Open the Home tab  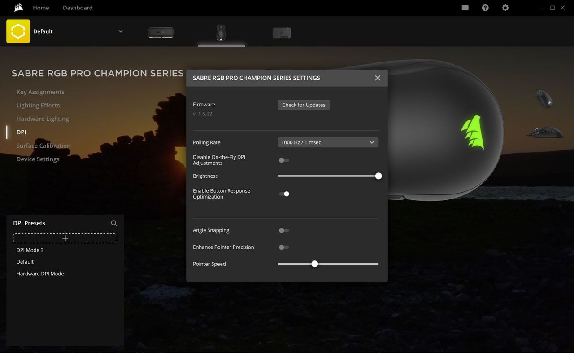tap(41, 8)
